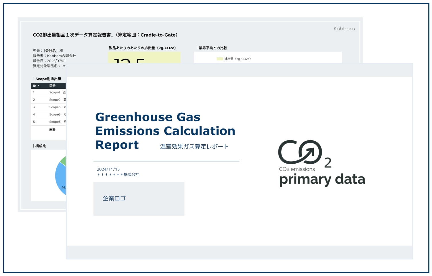Select the Scope1 table row
The width and height of the screenshot is (432, 276).
point(49,92)
